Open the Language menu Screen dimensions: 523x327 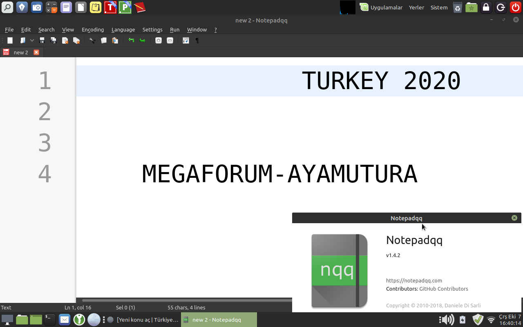click(123, 29)
